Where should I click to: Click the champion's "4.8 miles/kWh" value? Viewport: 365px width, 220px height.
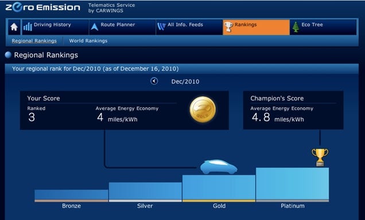(x=278, y=117)
